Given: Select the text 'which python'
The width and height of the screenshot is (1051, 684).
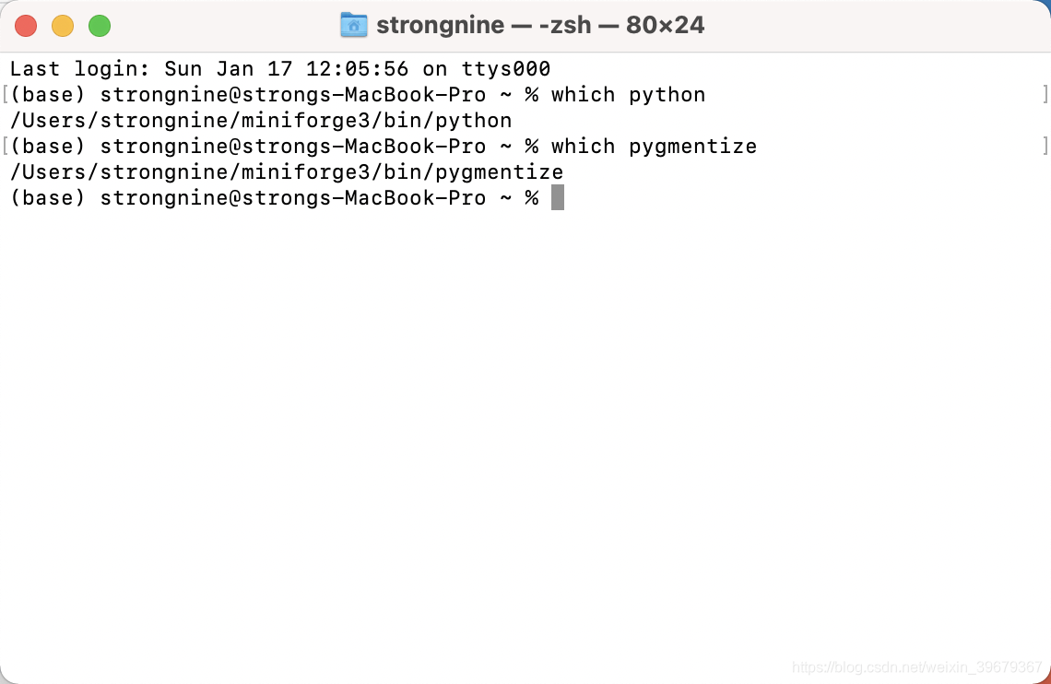Looking at the screenshot, I should [628, 94].
